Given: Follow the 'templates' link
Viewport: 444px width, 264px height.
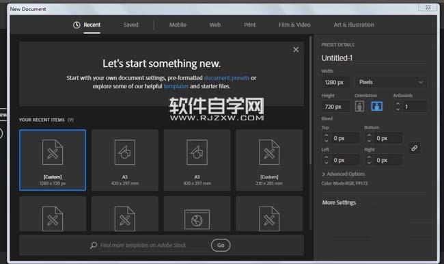Looking at the screenshot, I should coord(176,86).
